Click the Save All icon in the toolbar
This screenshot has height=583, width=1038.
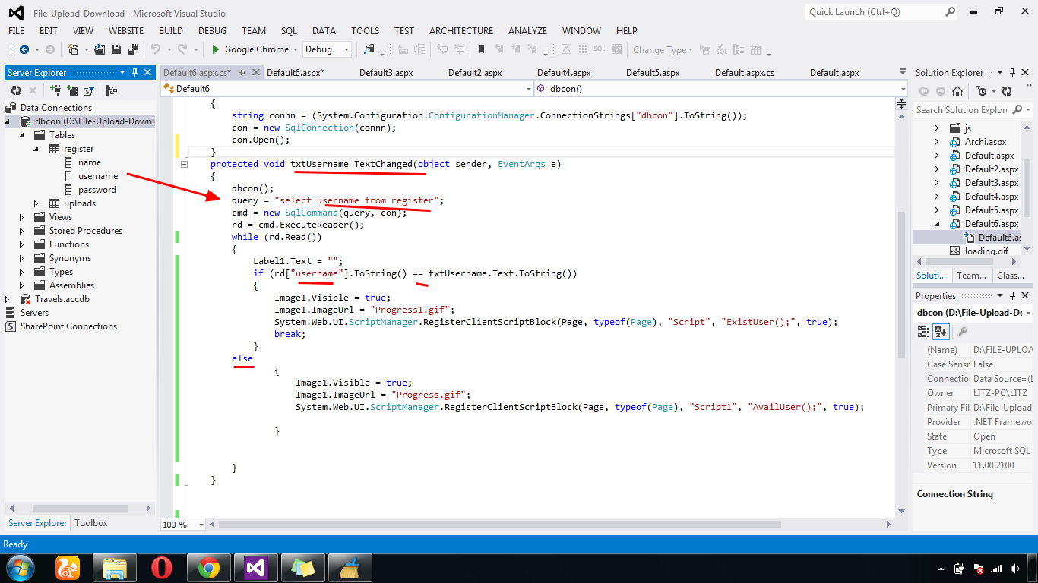134,49
